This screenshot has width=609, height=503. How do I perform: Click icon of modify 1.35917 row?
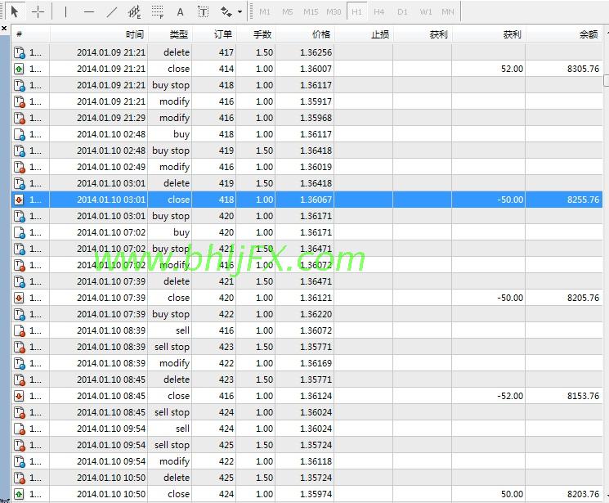tap(19, 101)
